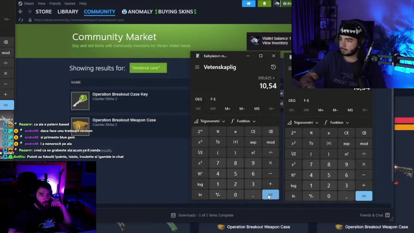Click log key on front calculator
414x233 pixels.
click(x=200, y=184)
